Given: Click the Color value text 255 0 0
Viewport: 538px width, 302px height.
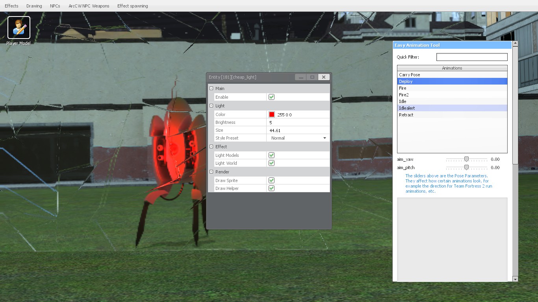Looking at the screenshot, I should click(x=284, y=115).
